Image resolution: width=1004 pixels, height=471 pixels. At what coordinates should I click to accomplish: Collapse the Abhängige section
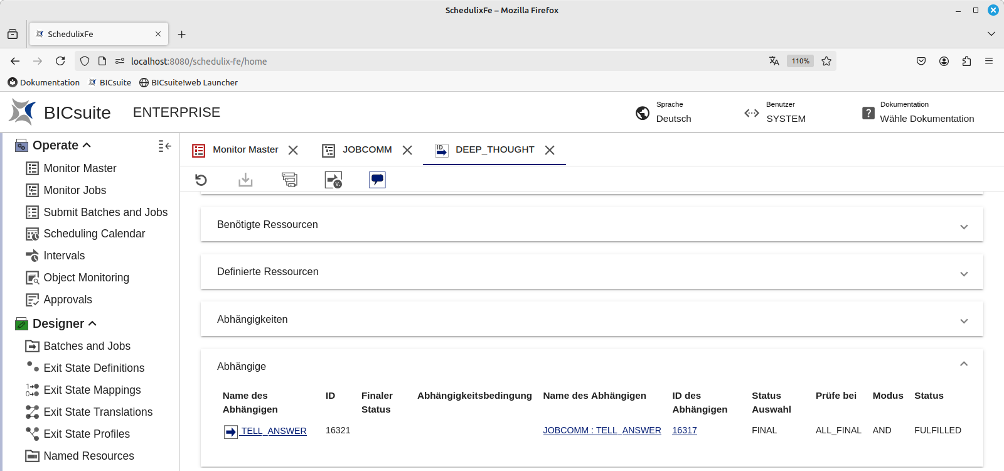pyautogui.click(x=964, y=364)
